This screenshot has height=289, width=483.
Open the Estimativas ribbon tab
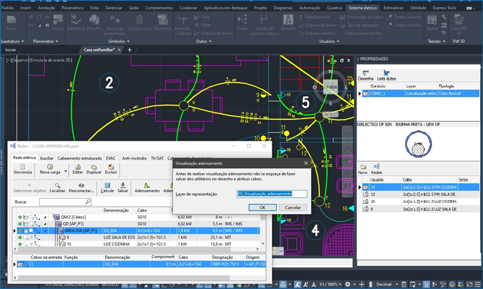[394, 8]
